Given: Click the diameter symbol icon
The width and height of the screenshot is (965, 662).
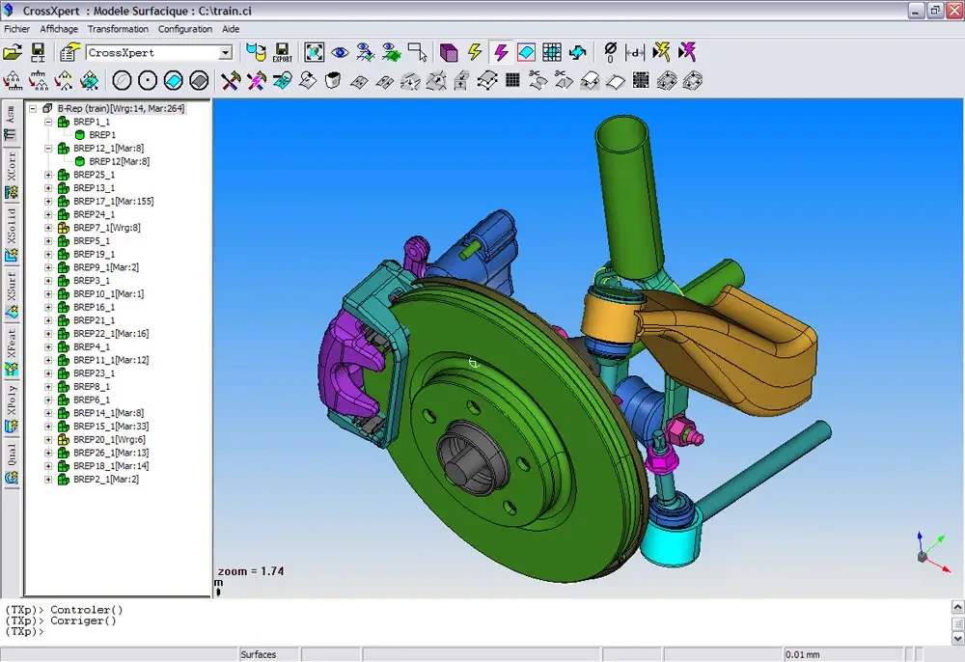Looking at the screenshot, I should coord(610,52).
